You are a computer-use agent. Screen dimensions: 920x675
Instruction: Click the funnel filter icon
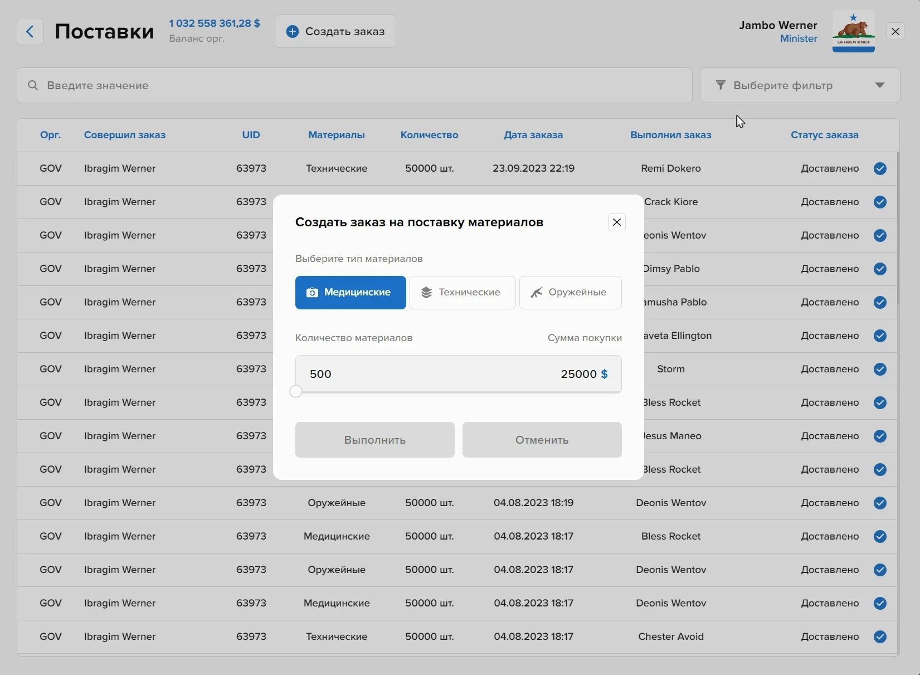(x=721, y=85)
